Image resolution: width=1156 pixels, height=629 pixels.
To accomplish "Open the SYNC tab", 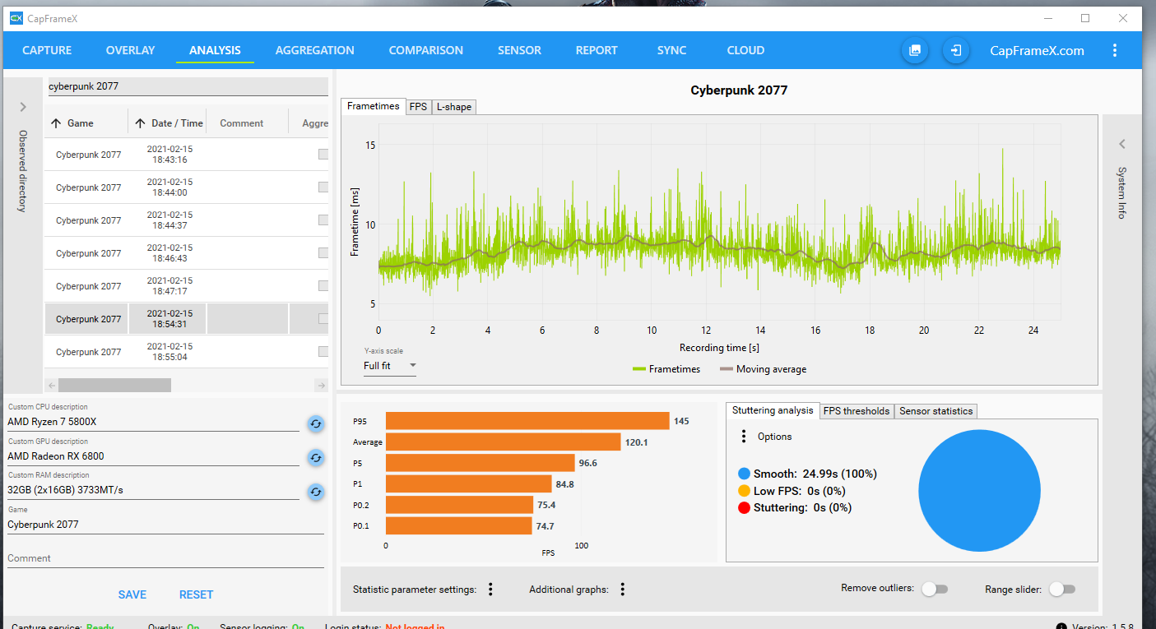I will click(x=672, y=50).
